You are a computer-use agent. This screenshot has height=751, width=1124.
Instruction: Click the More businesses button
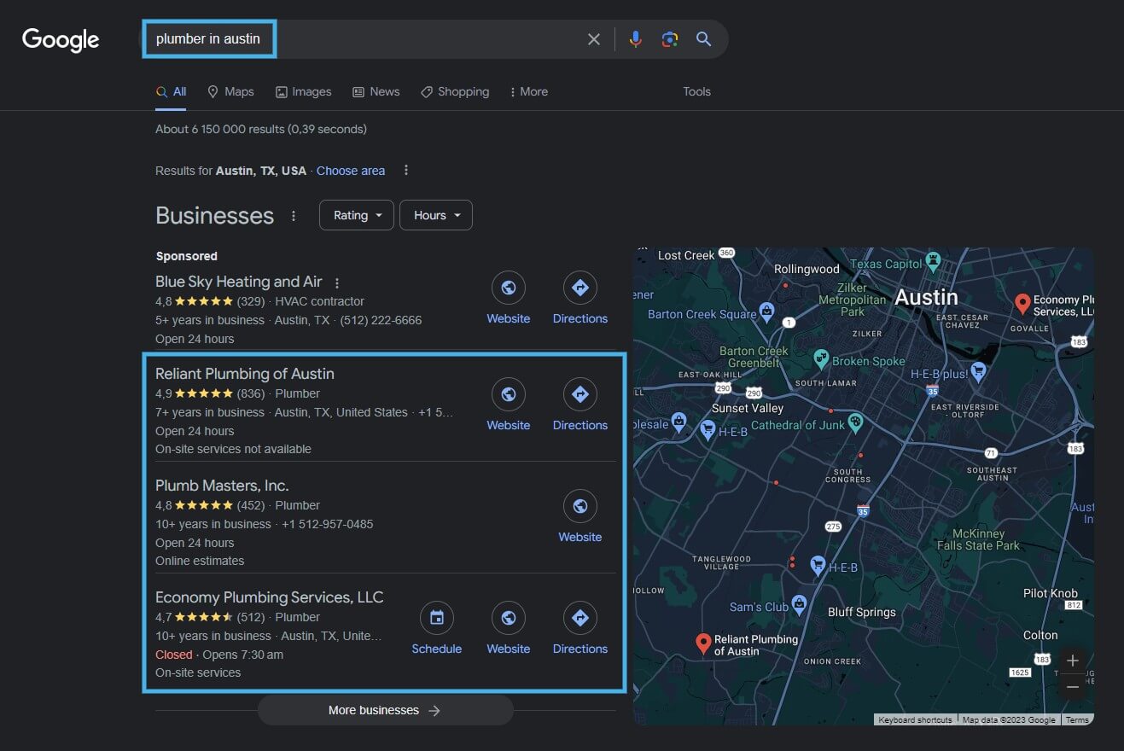[385, 709]
